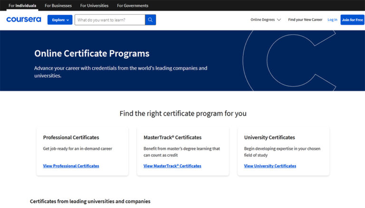The width and height of the screenshot is (365, 208).
Task: Click 'Find the right certificate program for you'
Action: point(183,113)
